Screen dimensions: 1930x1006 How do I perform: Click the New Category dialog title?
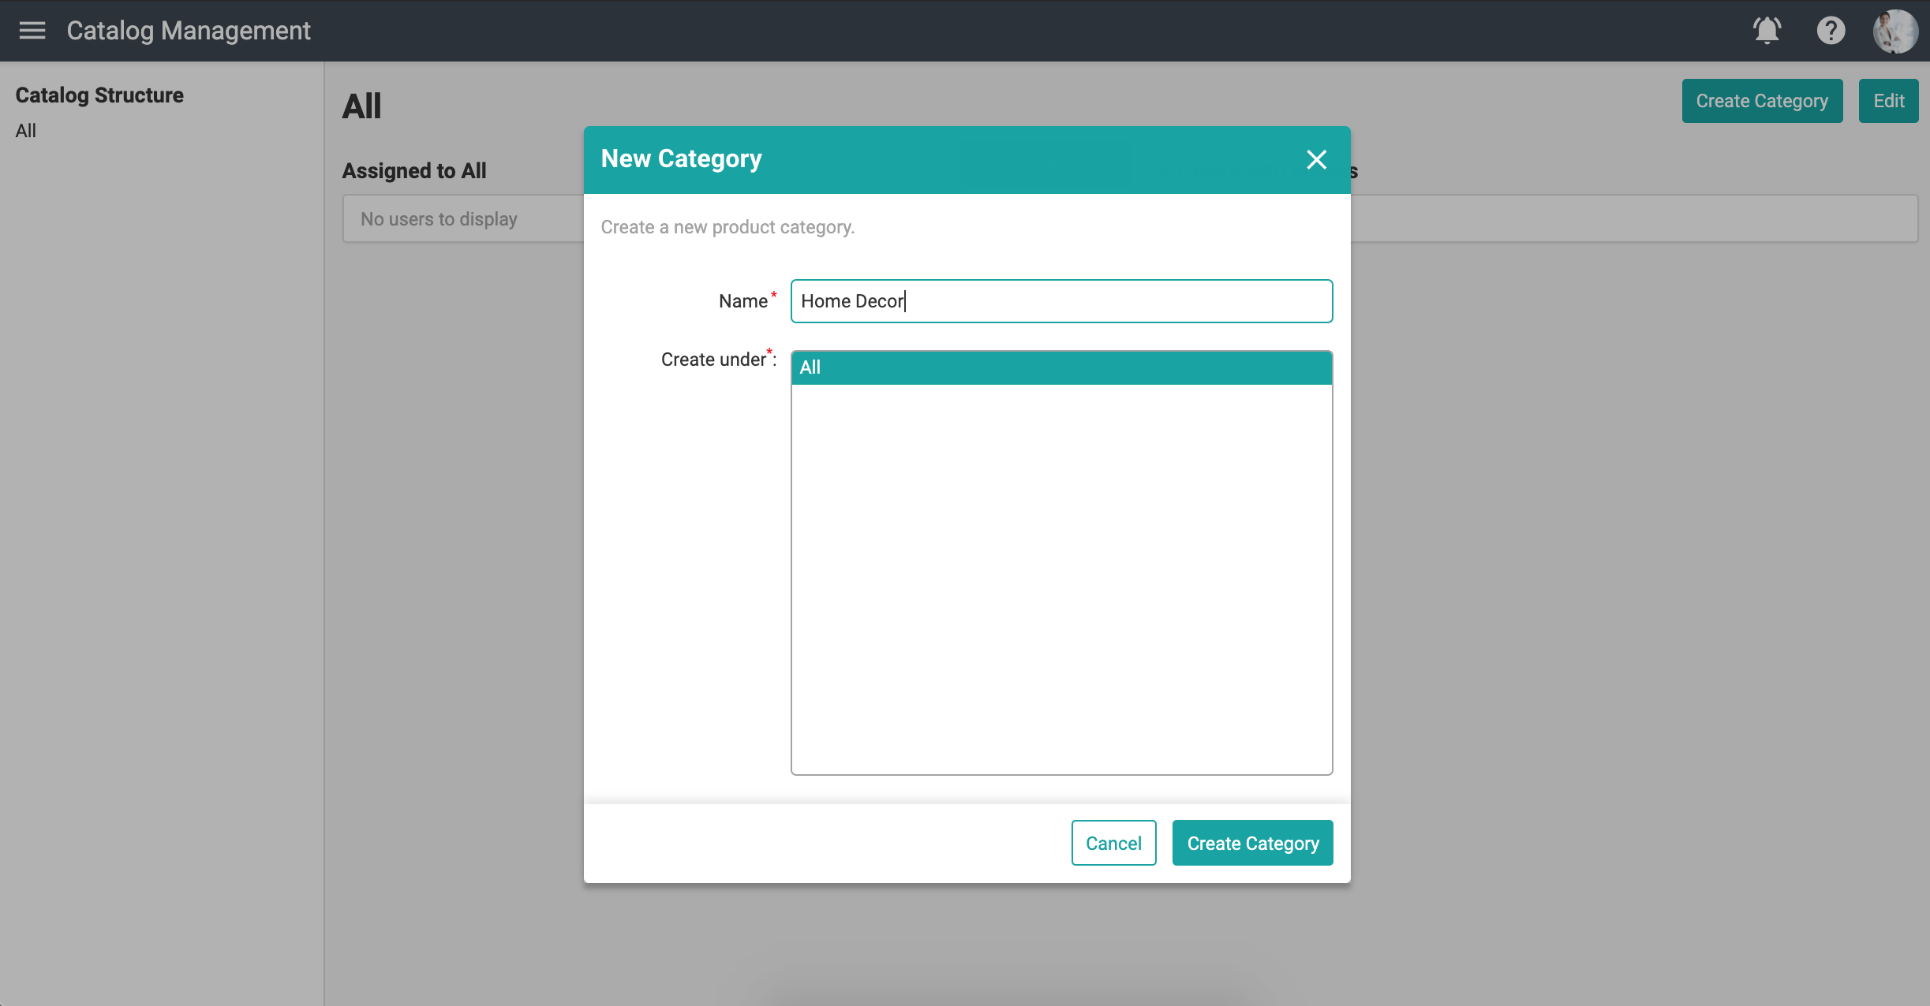coord(681,159)
